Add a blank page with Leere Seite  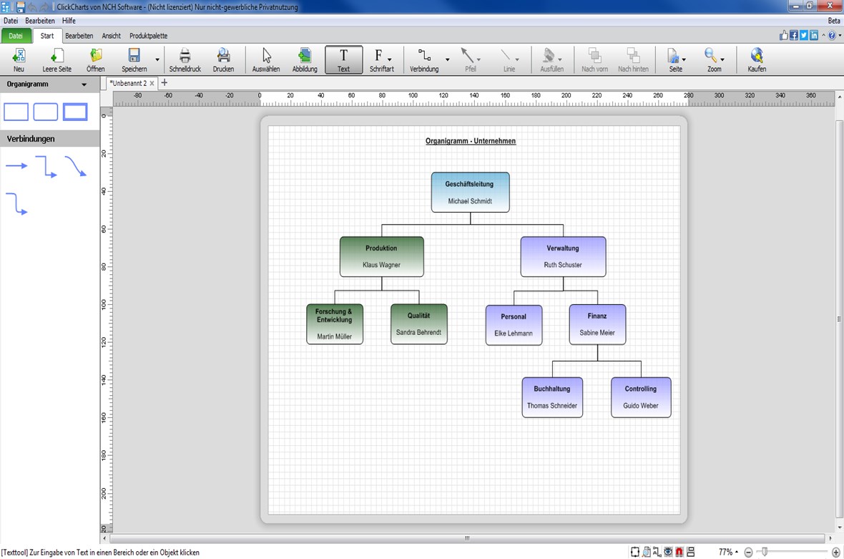point(57,60)
